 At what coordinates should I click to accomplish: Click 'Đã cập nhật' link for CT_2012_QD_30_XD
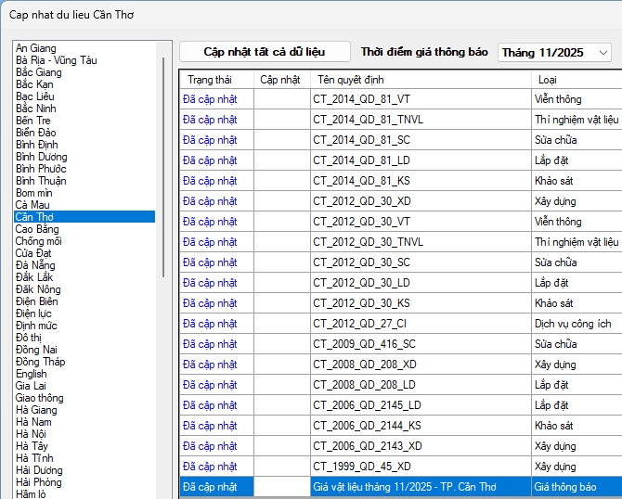coord(210,200)
